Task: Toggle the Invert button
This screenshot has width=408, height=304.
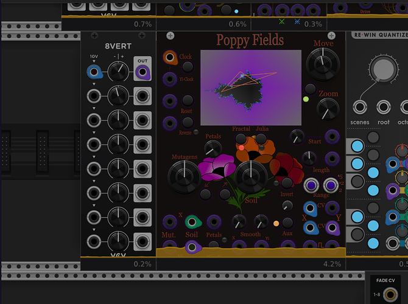Action: 286,182
